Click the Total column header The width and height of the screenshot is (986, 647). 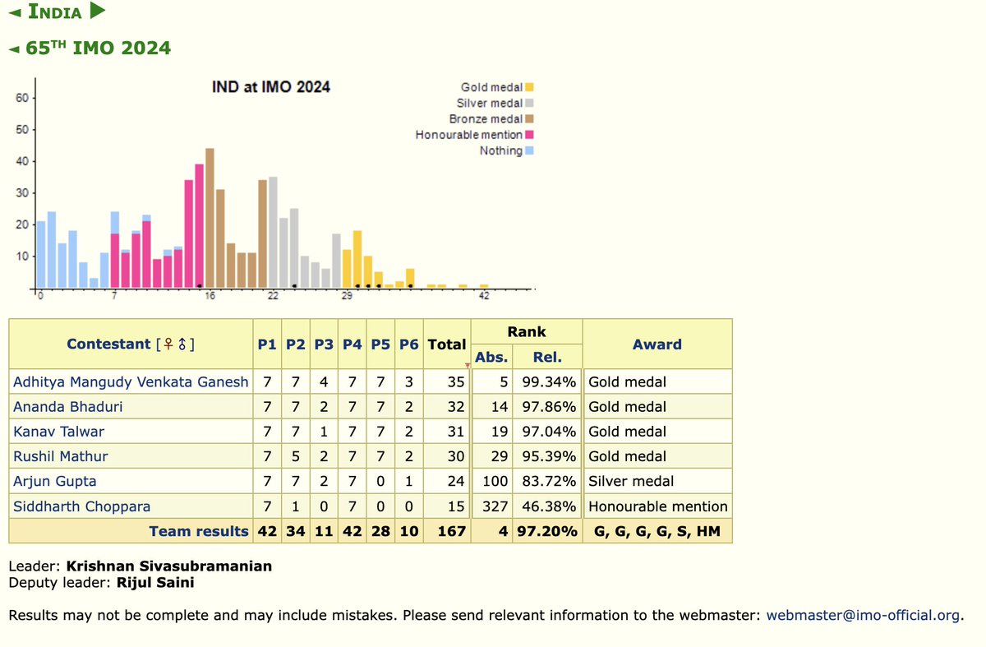click(447, 344)
